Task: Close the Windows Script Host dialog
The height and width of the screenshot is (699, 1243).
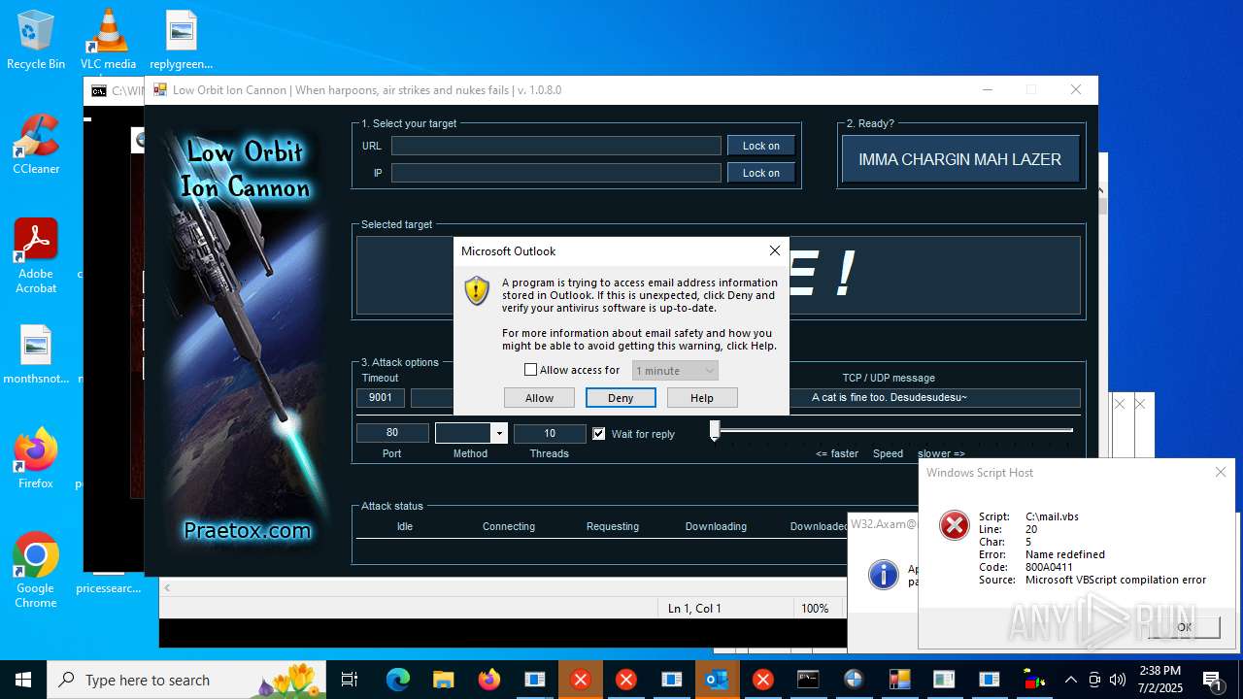Action: (1221, 472)
